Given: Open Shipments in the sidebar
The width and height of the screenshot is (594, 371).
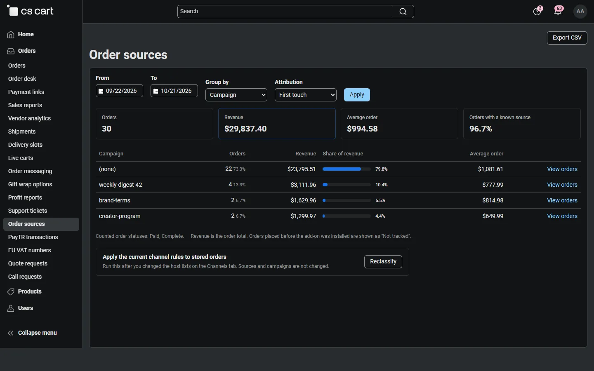Looking at the screenshot, I should click(22, 131).
